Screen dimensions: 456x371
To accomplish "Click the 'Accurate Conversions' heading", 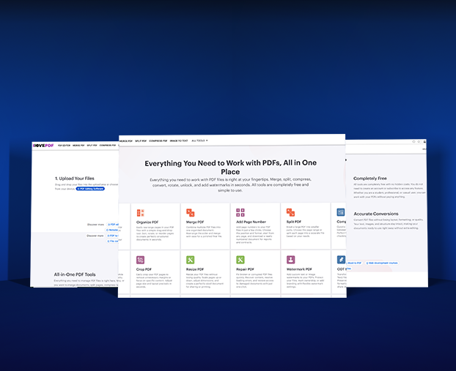I will click(376, 214).
